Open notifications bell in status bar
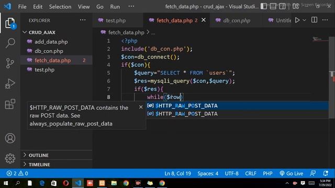The width and height of the screenshot is (335, 188). [326, 173]
